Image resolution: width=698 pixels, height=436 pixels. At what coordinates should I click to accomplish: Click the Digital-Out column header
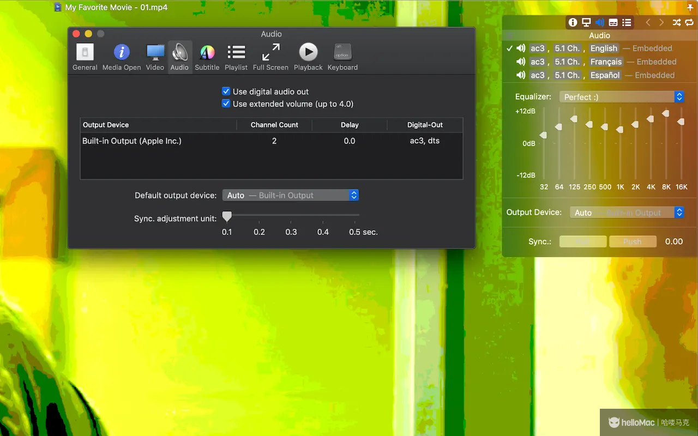[425, 125]
